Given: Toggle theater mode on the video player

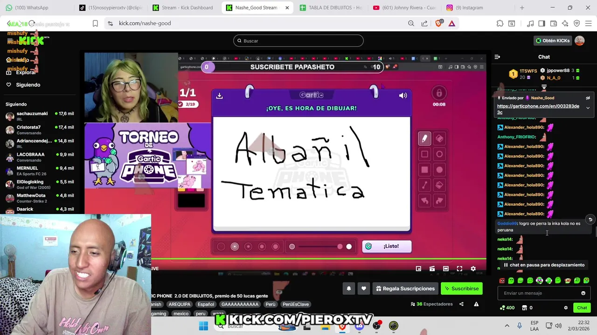Looking at the screenshot, I should pyautogui.click(x=445, y=268).
